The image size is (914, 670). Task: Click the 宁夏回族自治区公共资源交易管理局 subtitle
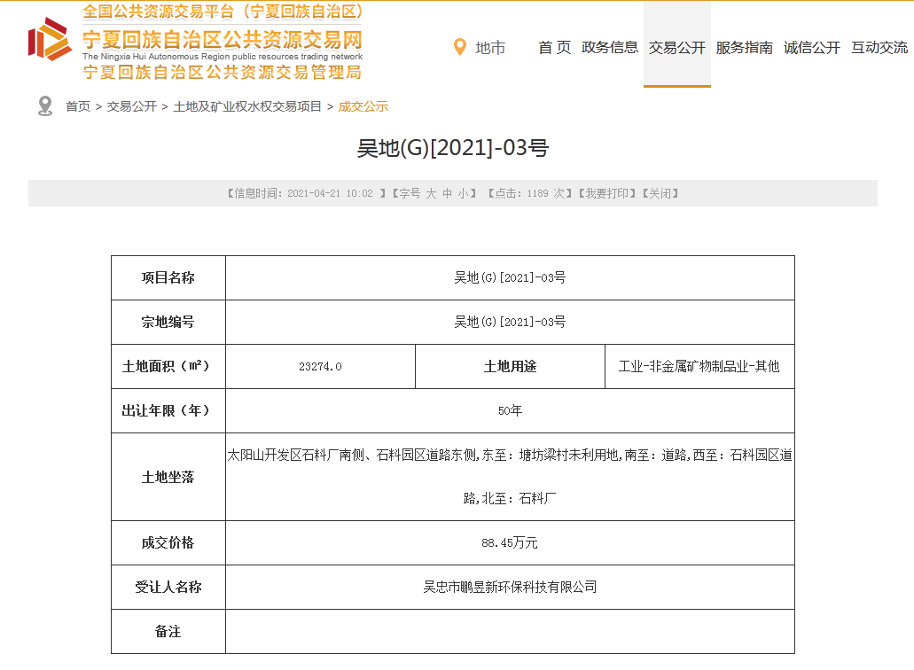(223, 73)
